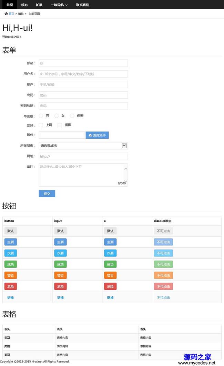
Task: Click the gray disabled 不可点击 button
Action: [x=163, y=231]
